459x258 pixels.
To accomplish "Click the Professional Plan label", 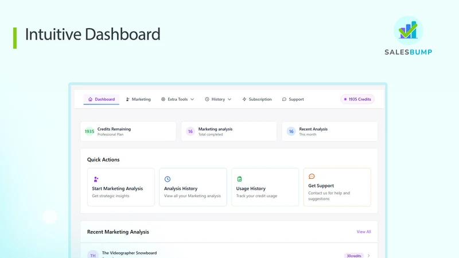I will pyautogui.click(x=110, y=135).
